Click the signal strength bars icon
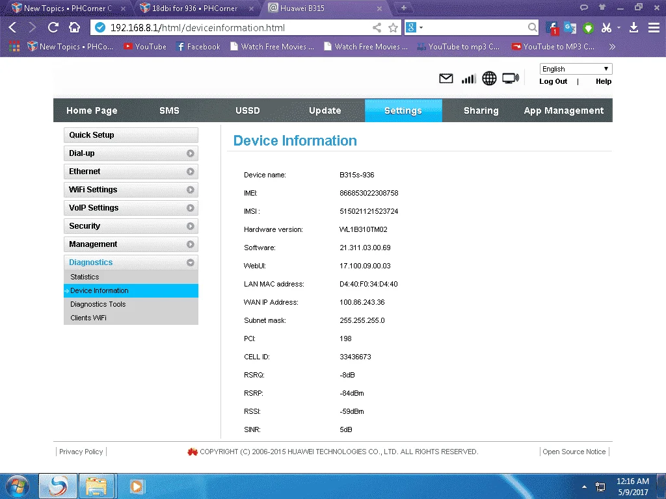Viewport: 666px width, 499px height. tap(468, 79)
